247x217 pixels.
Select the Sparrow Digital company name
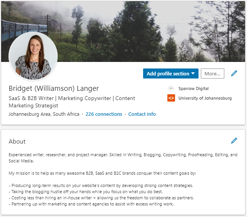point(194,88)
